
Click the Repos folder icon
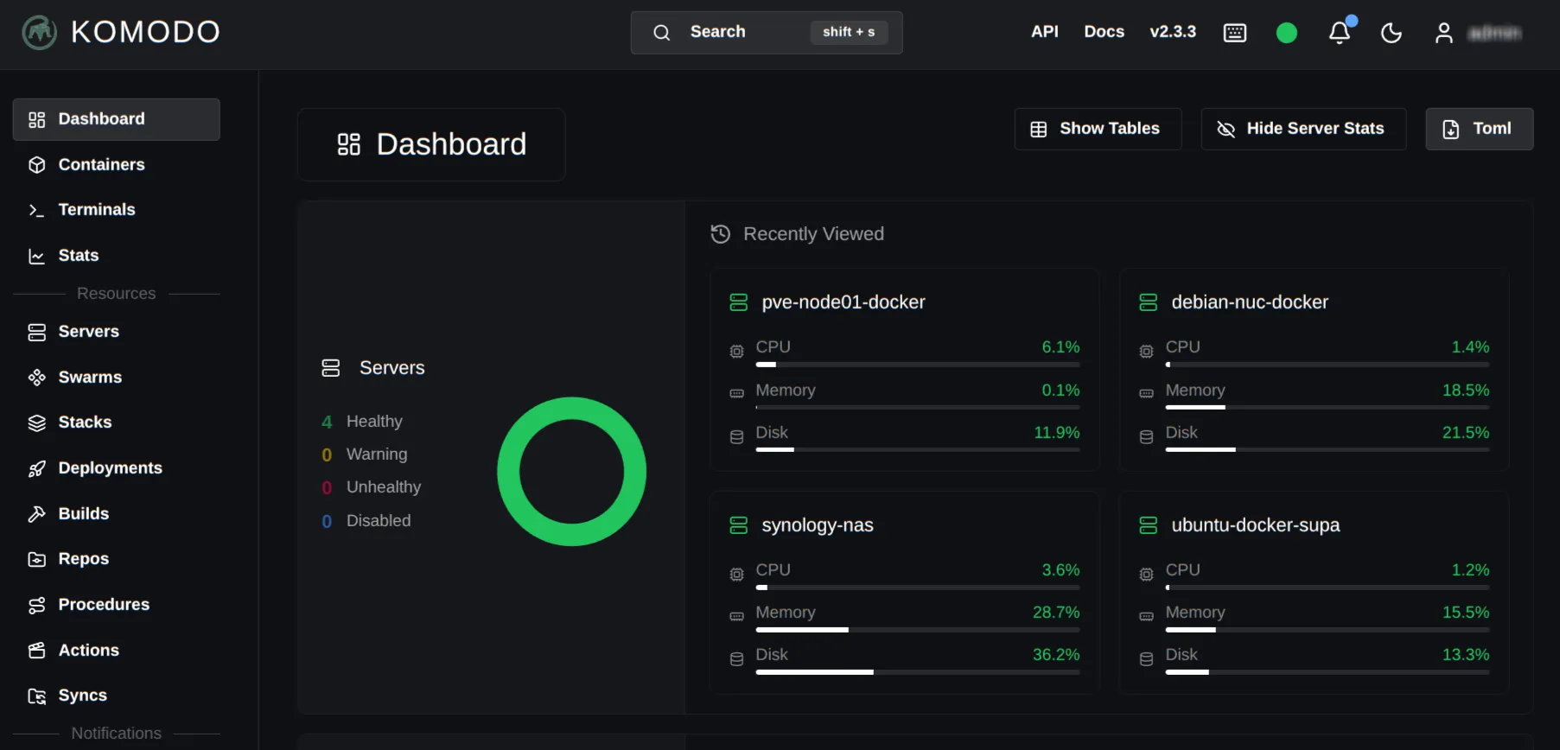(36, 559)
